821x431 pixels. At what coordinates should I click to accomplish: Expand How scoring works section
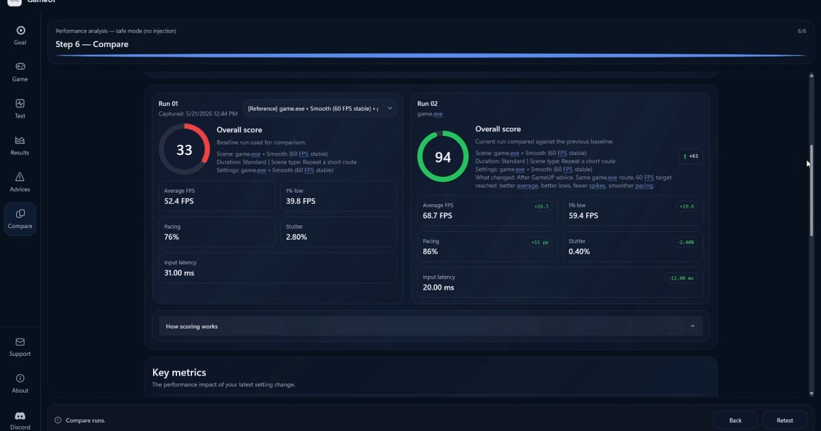click(x=431, y=326)
